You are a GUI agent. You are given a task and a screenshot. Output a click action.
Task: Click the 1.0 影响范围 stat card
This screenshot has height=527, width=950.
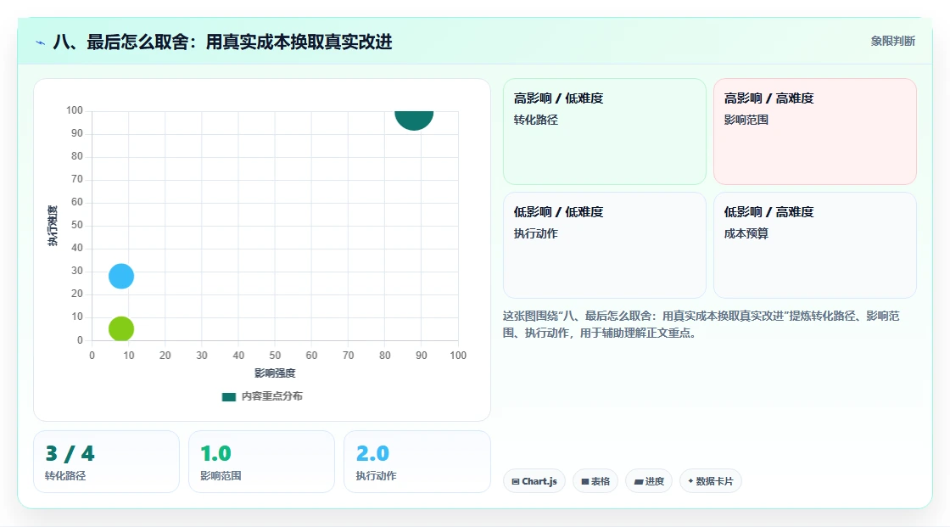click(262, 462)
